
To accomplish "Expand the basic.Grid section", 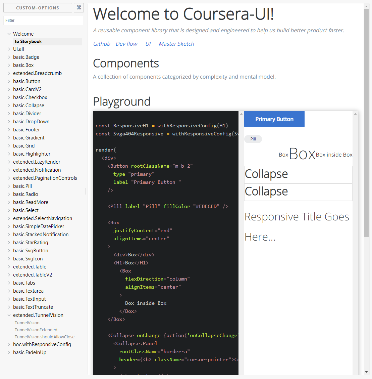I will point(24,146).
